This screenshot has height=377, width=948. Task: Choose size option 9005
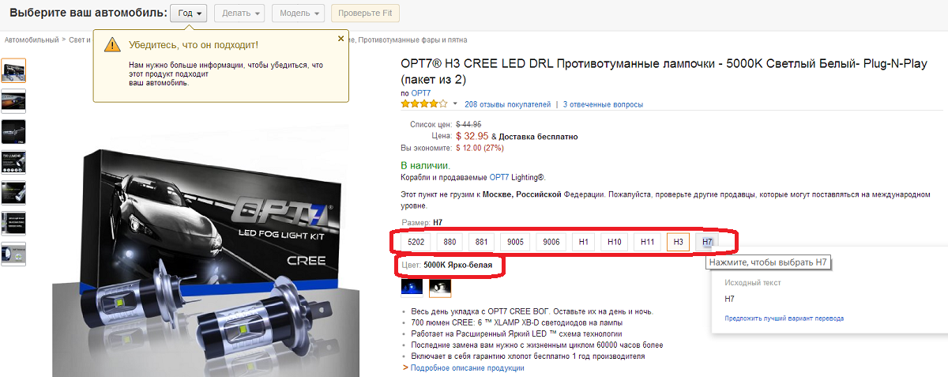516,242
